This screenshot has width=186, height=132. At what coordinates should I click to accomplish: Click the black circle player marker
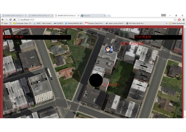pyautogui.click(x=96, y=80)
